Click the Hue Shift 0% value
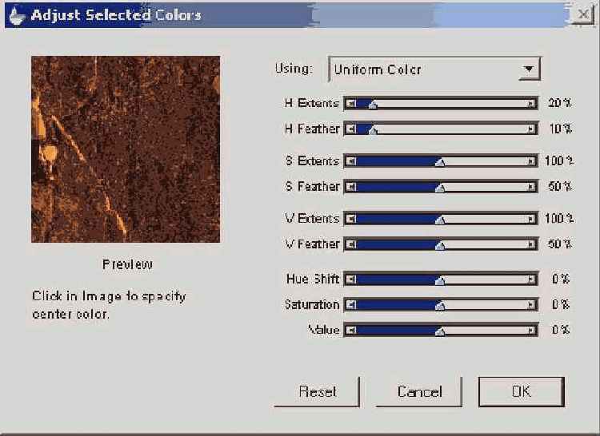The image size is (600, 436). (561, 279)
